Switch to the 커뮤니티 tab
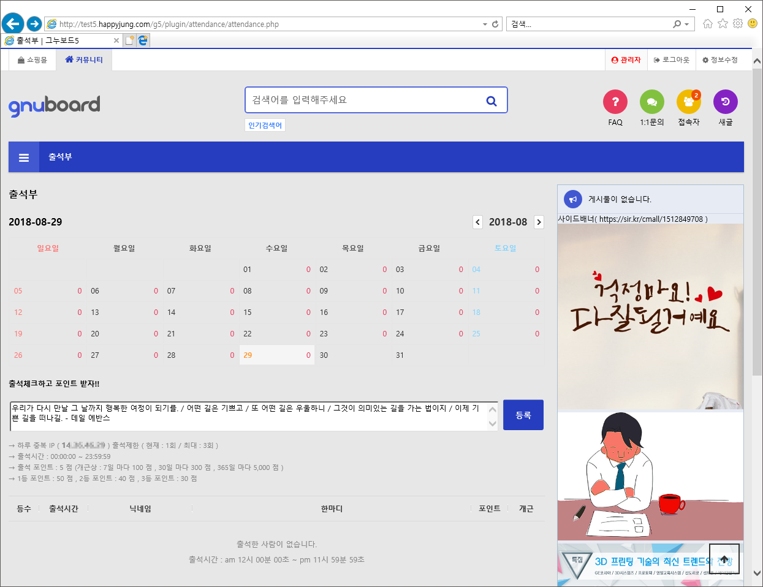763x587 pixels. [x=84, y=60]
